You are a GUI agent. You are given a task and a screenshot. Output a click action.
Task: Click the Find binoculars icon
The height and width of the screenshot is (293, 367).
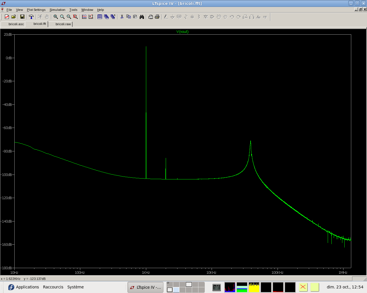pos(142,17)
